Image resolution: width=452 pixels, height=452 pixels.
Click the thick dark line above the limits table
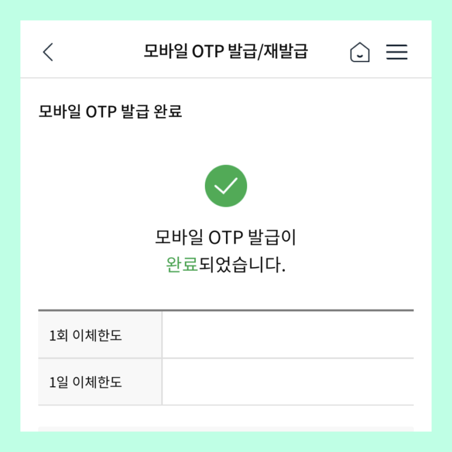226,311
